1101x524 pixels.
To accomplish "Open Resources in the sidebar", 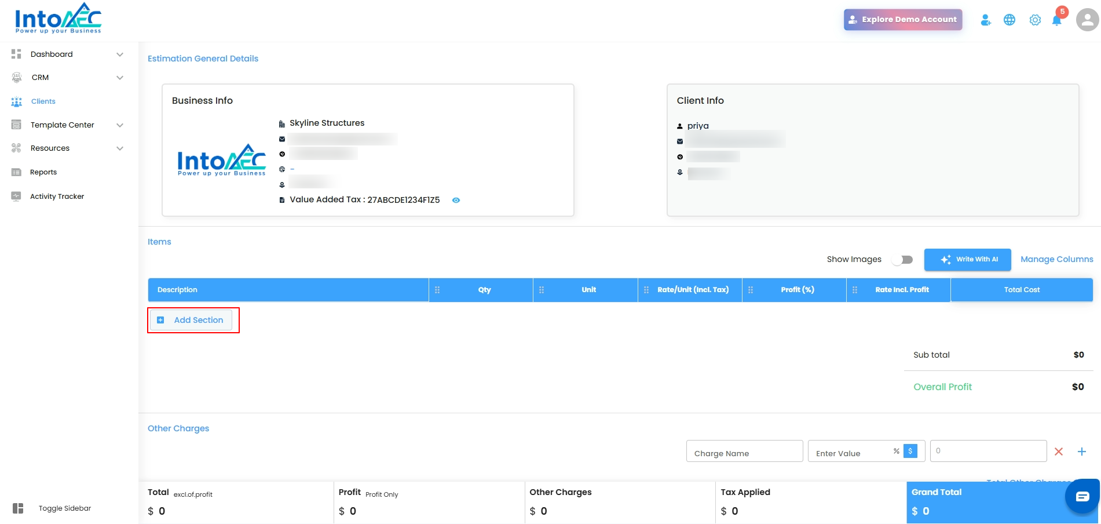I will pos(50,148).
